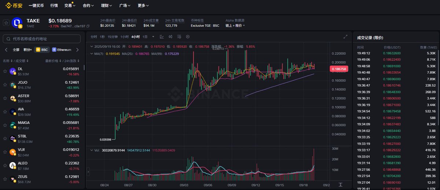The width and height of the screenshot is (440, 190).
Task: Favorite VLR with its star icon
Action: (x=5, y=152)
